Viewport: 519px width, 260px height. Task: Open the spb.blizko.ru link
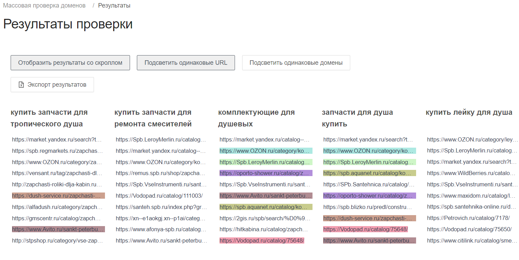tap(368, 207)
